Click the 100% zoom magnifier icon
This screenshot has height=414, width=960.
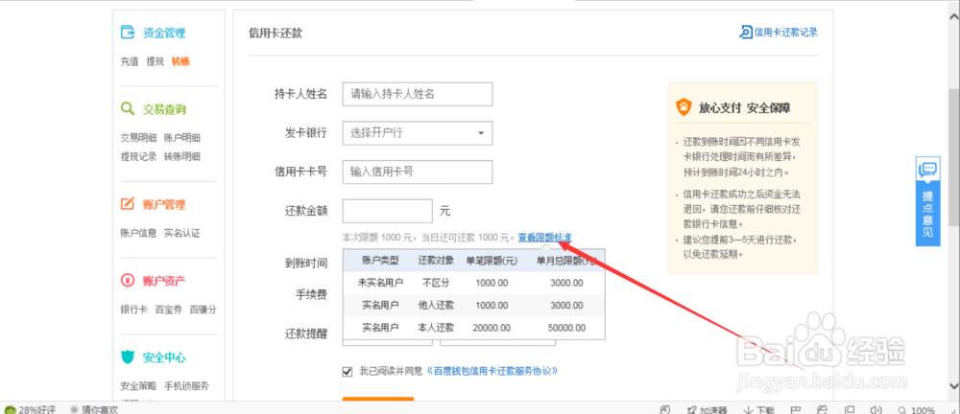pos(901,410)
